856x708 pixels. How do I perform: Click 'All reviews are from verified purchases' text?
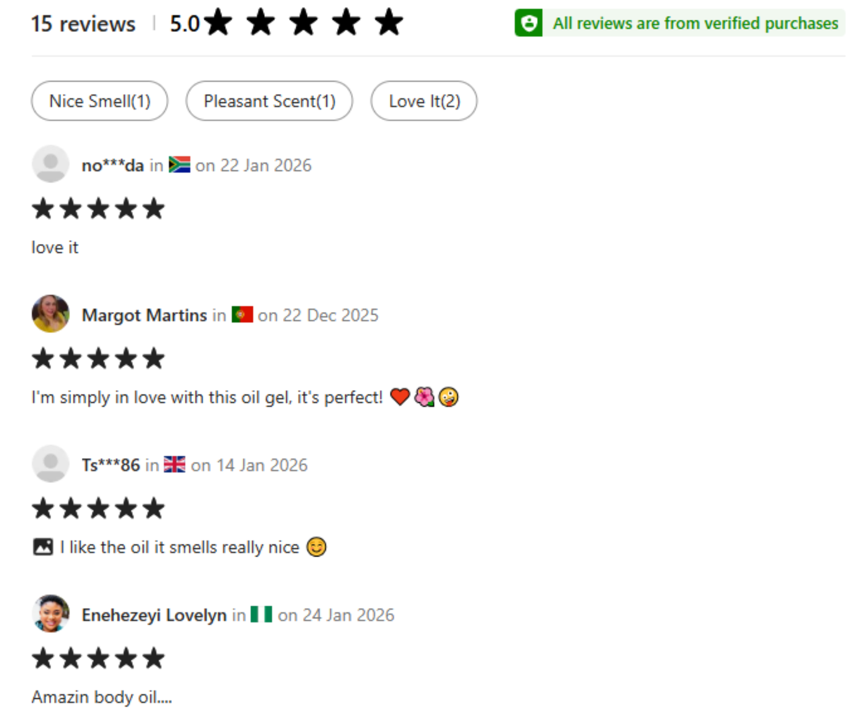click(x=695, y=23)
